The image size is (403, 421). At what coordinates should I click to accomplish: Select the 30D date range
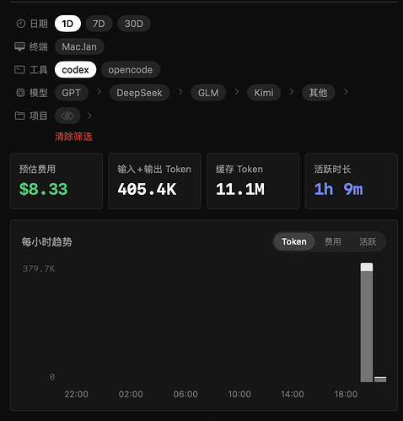coord(134,24)
